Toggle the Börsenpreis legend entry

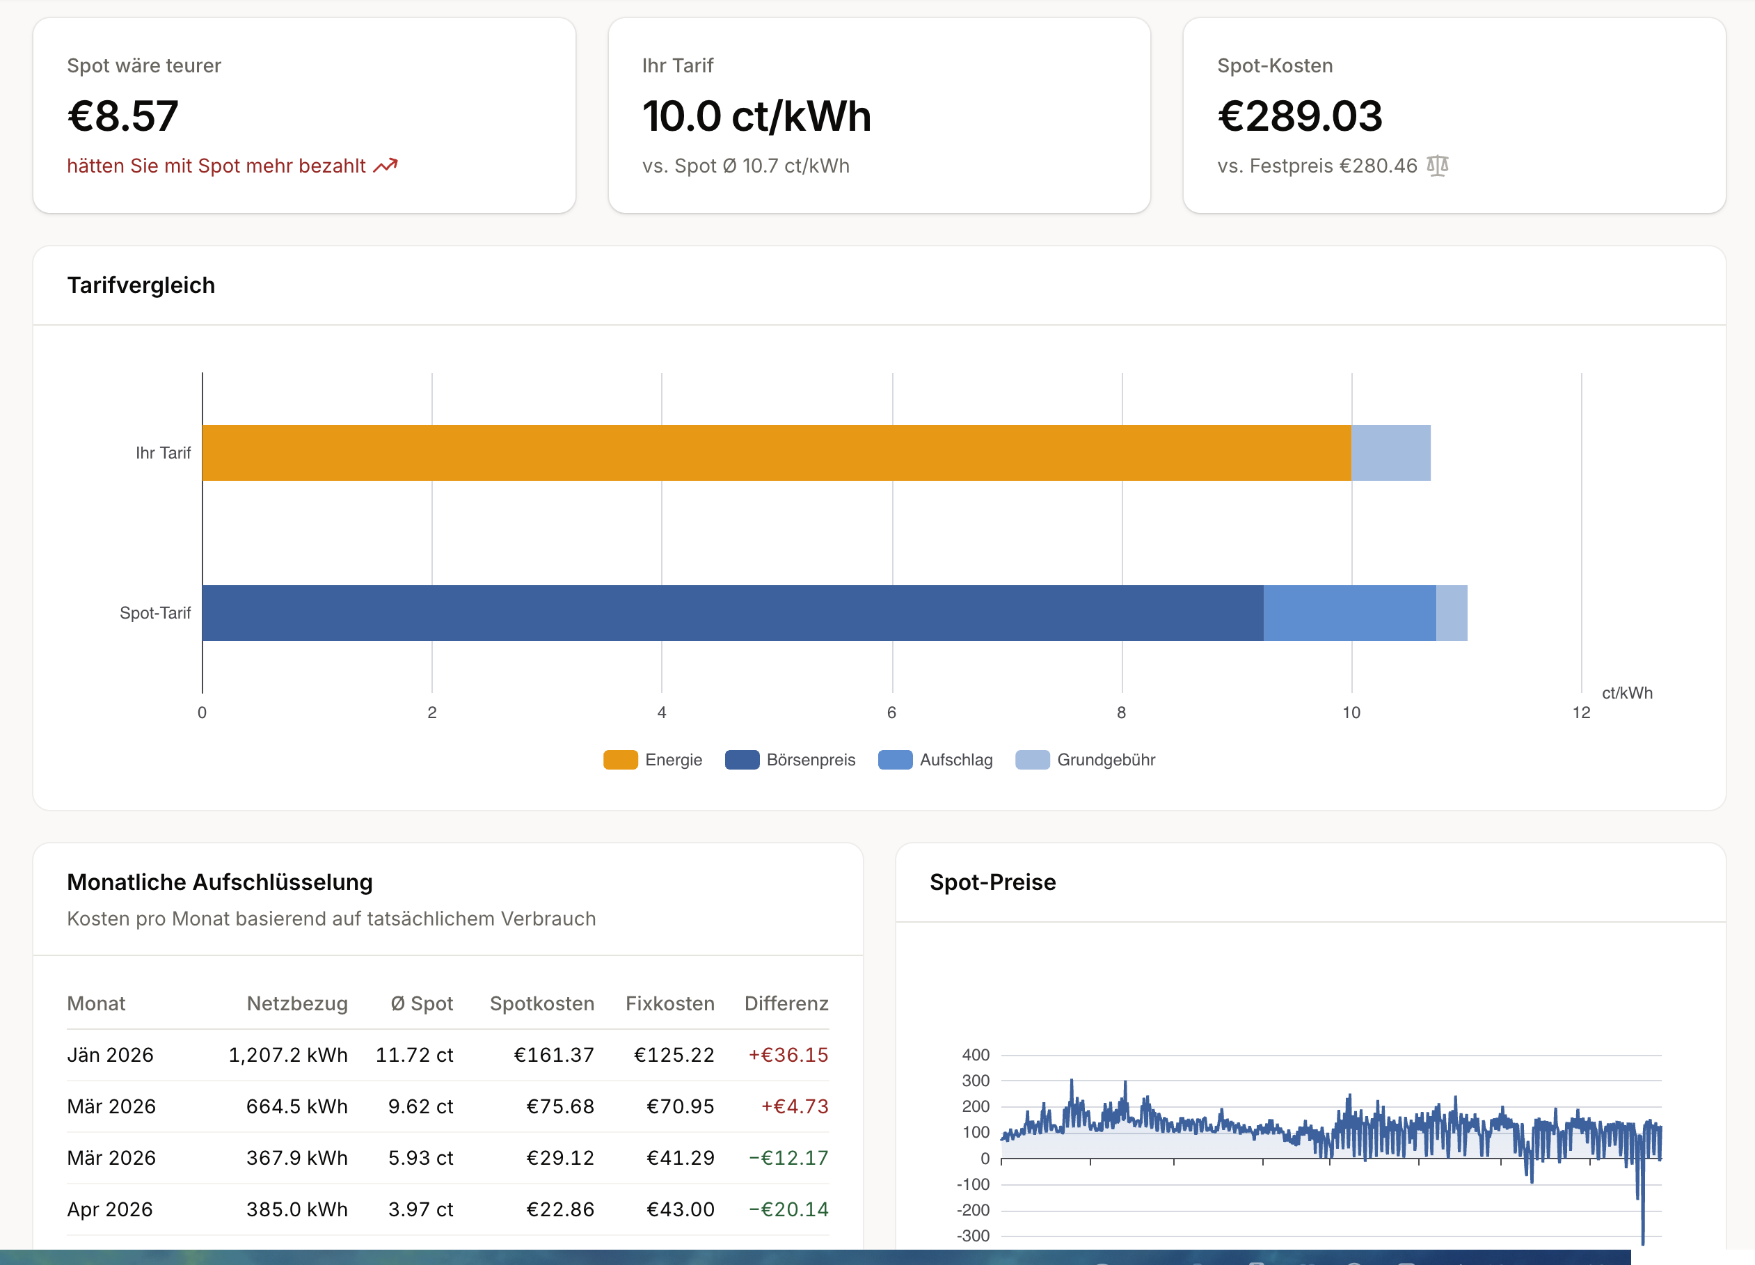tap(790, 760)
